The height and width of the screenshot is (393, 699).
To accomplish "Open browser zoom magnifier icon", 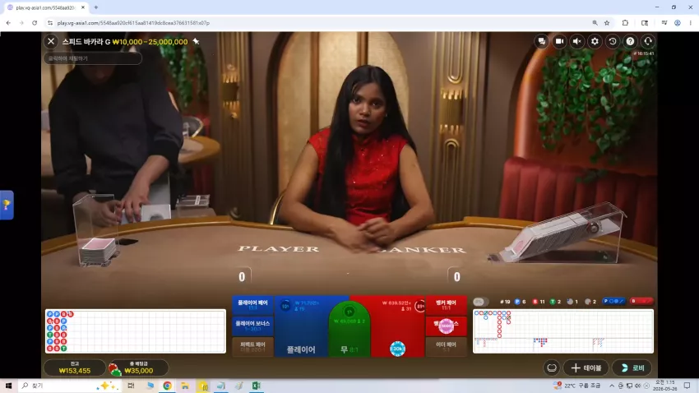I will [x=595, y=23].
